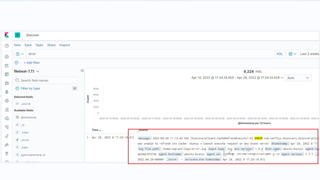Click Inspect in the top menu
This screenshot has width=320, height=180.
click(65, 45)
